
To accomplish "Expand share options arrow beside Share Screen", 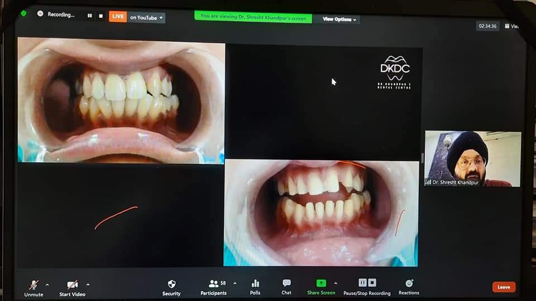I will (x=336, y=283).
